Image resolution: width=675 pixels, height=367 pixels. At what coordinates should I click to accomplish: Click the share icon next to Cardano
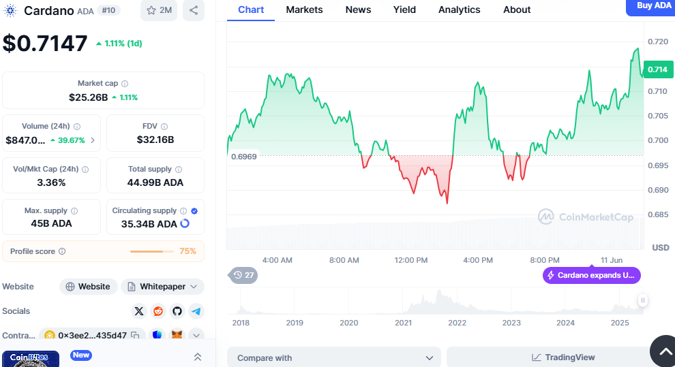tap(194, 10)
